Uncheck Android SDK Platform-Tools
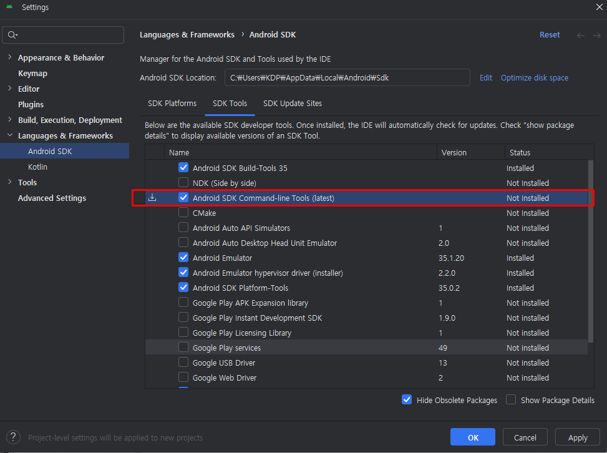 183,287
